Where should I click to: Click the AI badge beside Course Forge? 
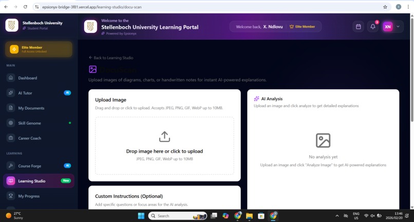(67, 166)
